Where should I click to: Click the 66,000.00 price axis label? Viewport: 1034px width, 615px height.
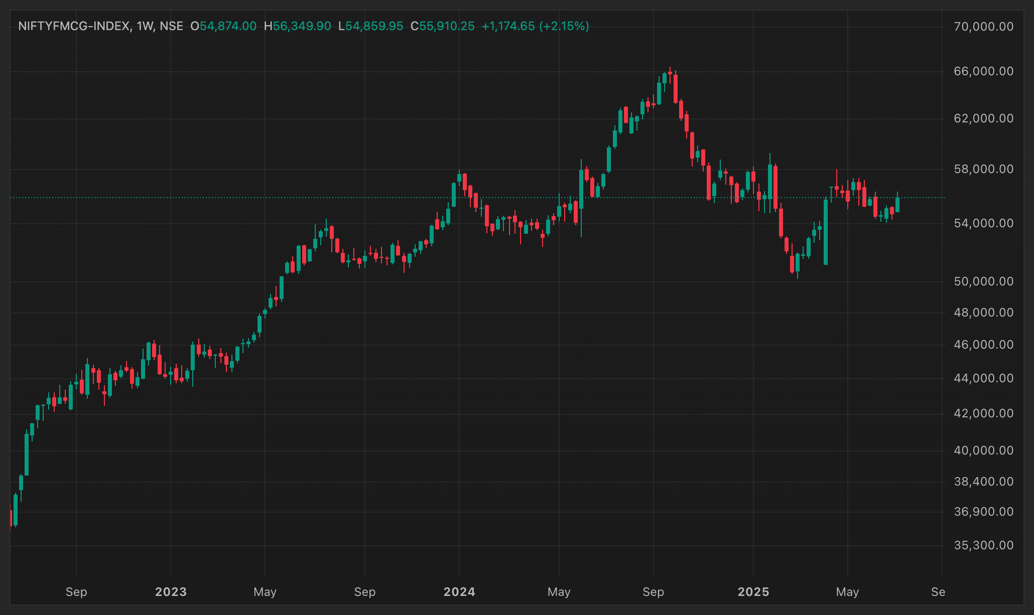point(984,71)
